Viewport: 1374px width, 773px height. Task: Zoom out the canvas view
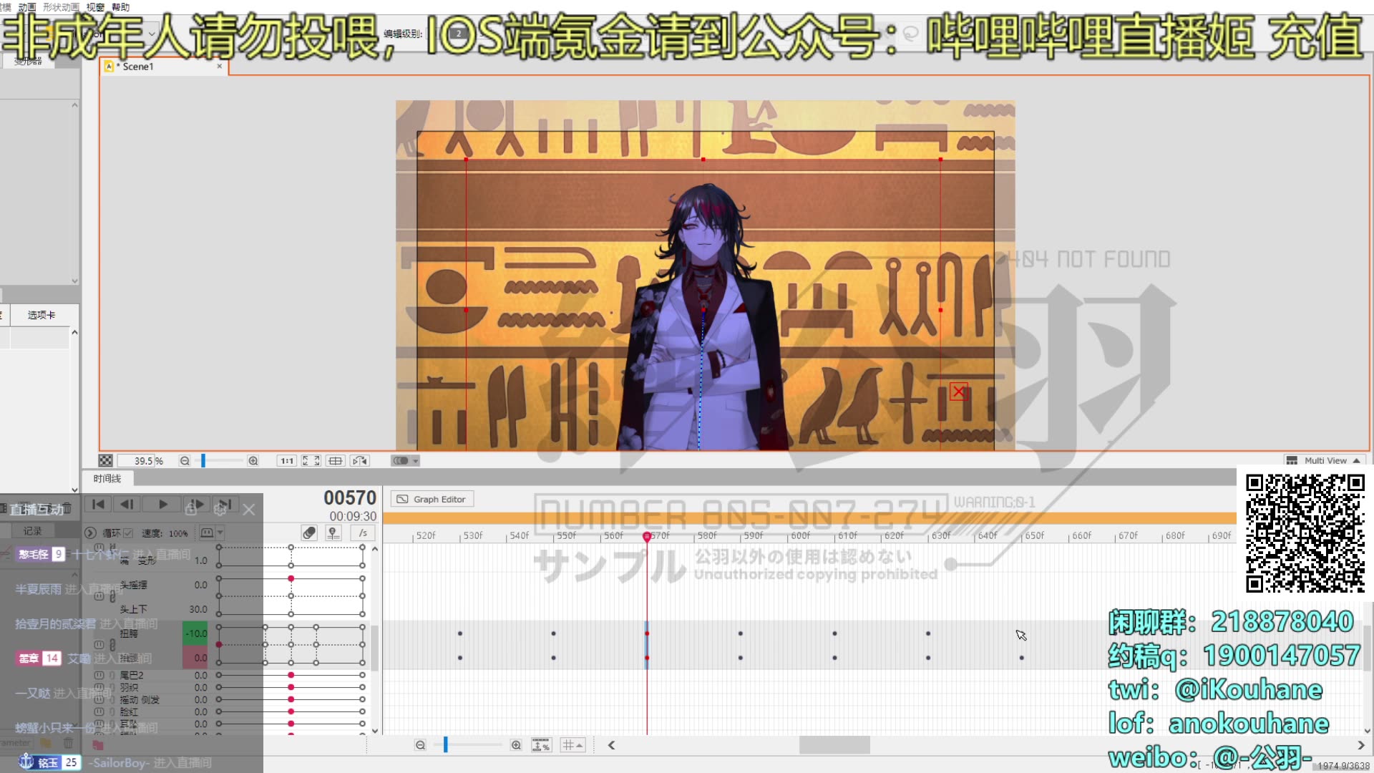pos(185,461)
